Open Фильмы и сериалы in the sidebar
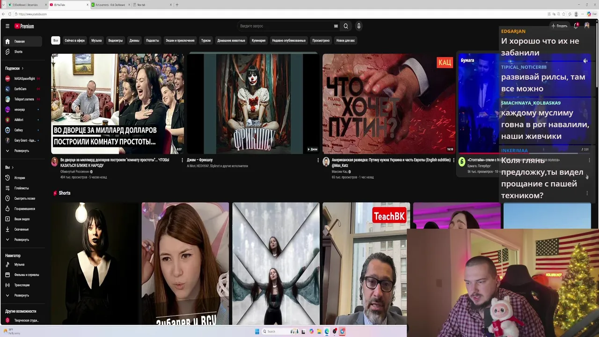Viewport: 599px width, 337px height. (x=22, y=275)
